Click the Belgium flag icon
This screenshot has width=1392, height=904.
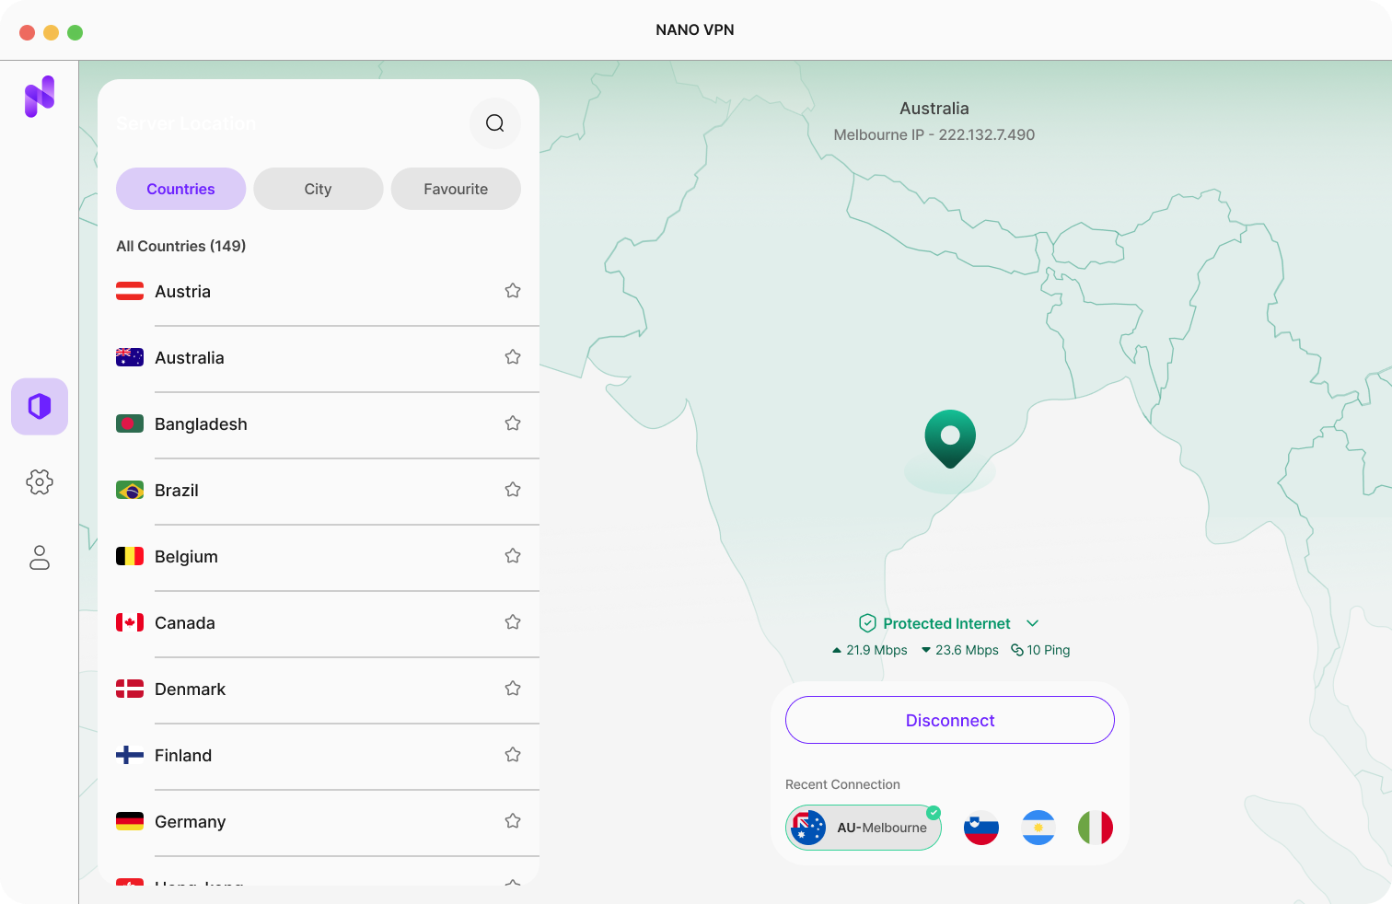pos(130,557)
